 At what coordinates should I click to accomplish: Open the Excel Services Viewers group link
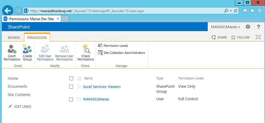[x=102, y=87]
